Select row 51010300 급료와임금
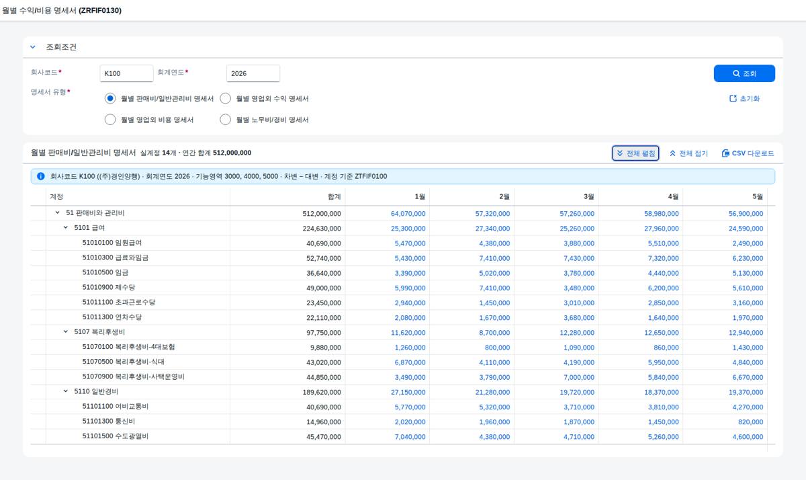This screenshot has height=480, width=806. pos(38,257)
